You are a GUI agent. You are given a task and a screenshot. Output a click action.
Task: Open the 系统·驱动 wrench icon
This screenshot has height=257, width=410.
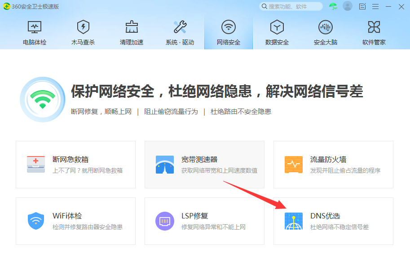tap(180, 27)
